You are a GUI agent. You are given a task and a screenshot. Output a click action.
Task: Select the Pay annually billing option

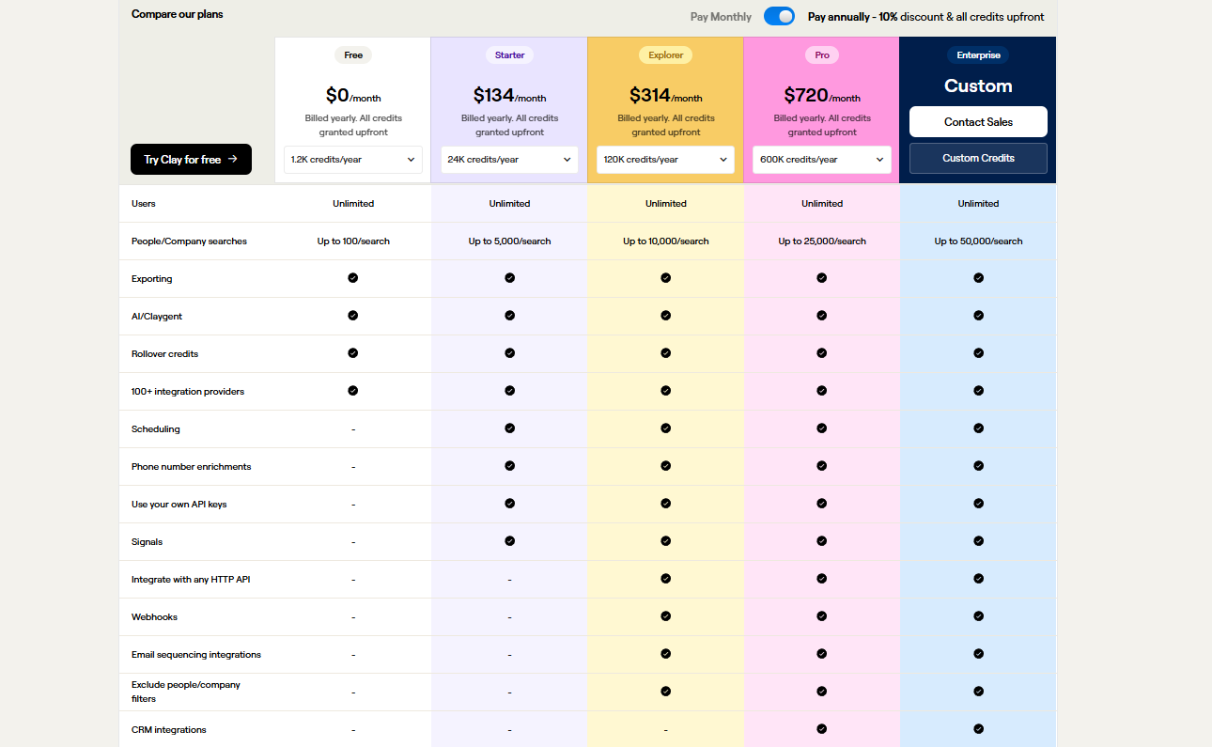(x=925, y=17)
